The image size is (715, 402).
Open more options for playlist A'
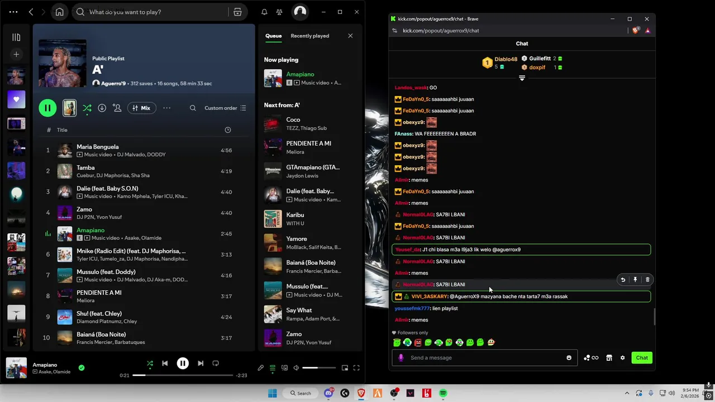click(x=166, y=108)
